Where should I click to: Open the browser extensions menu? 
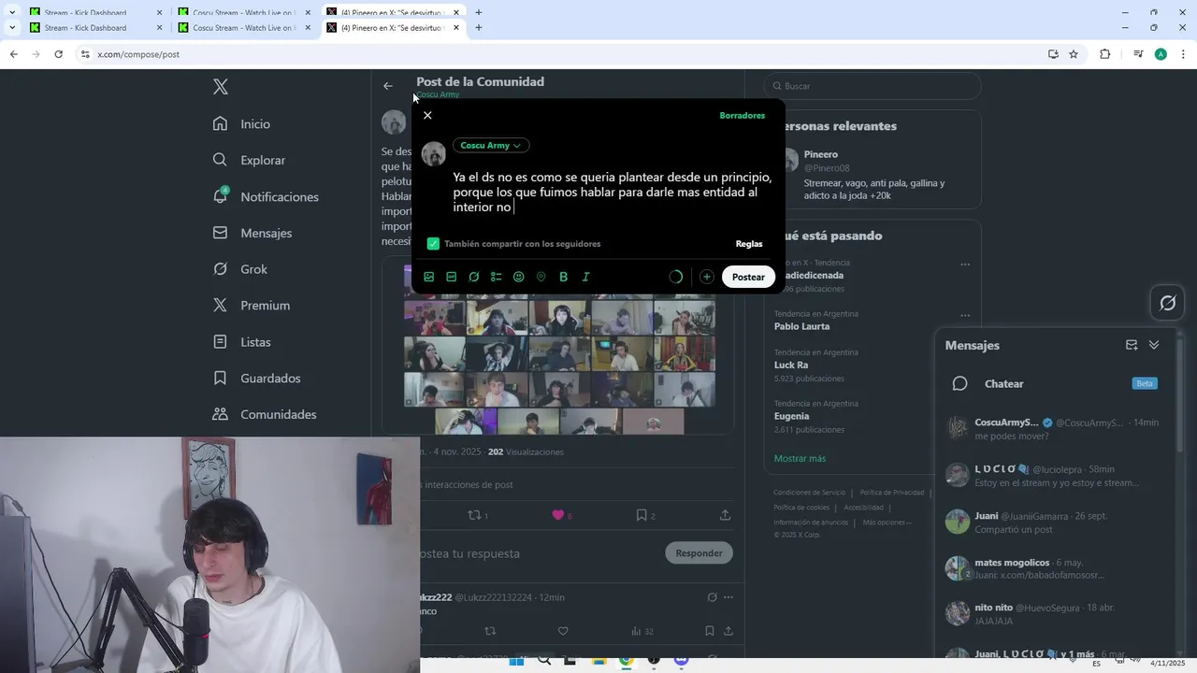(x=1105, y=54)
